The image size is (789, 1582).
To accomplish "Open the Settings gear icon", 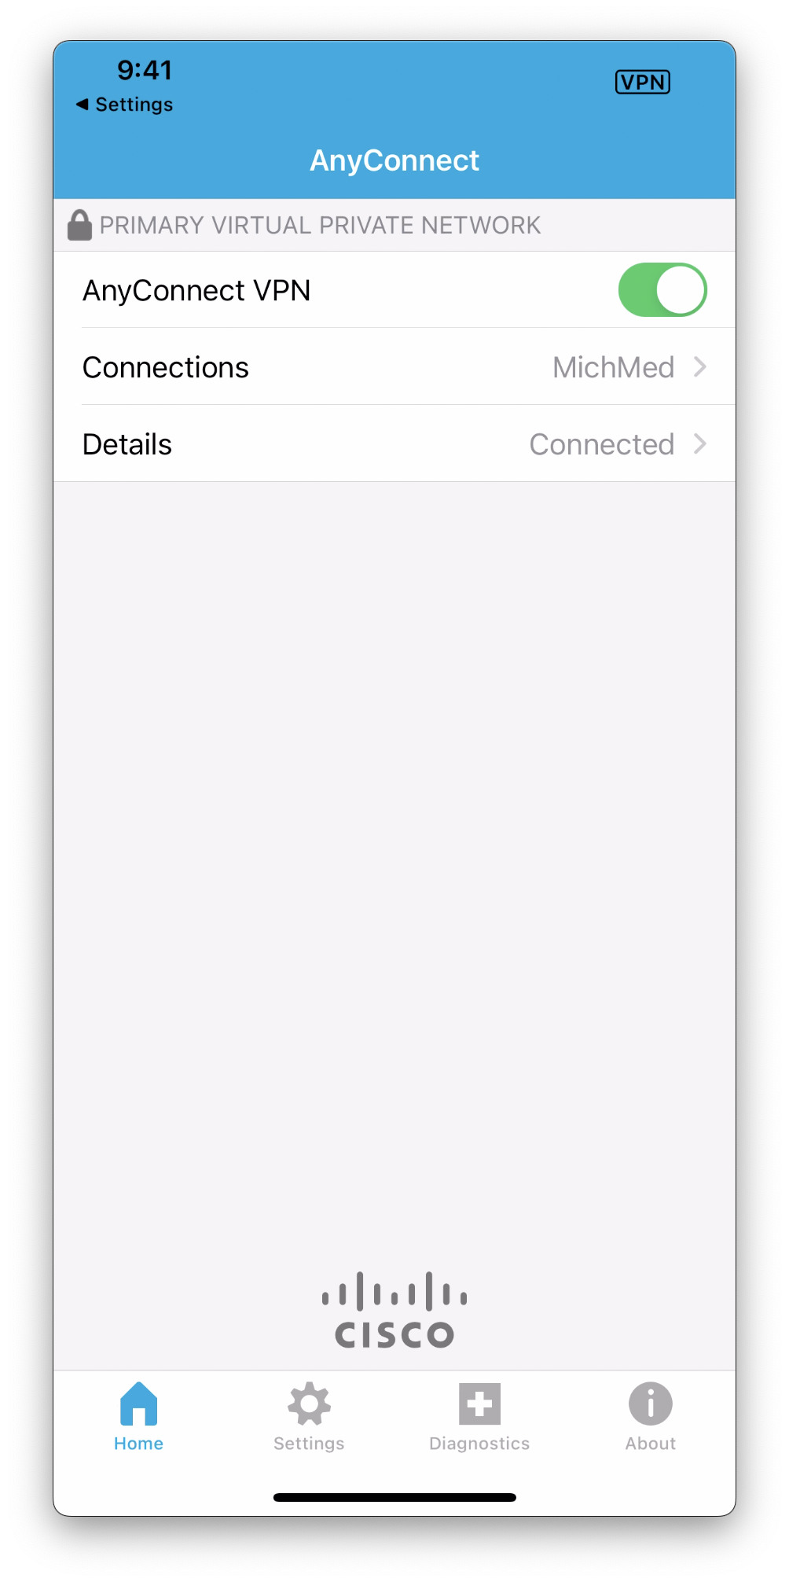I will point(309,1404).
